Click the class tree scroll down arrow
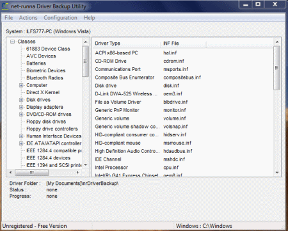Screen dimensions: 288x231 pyautogui.click(x=86, y=165)
